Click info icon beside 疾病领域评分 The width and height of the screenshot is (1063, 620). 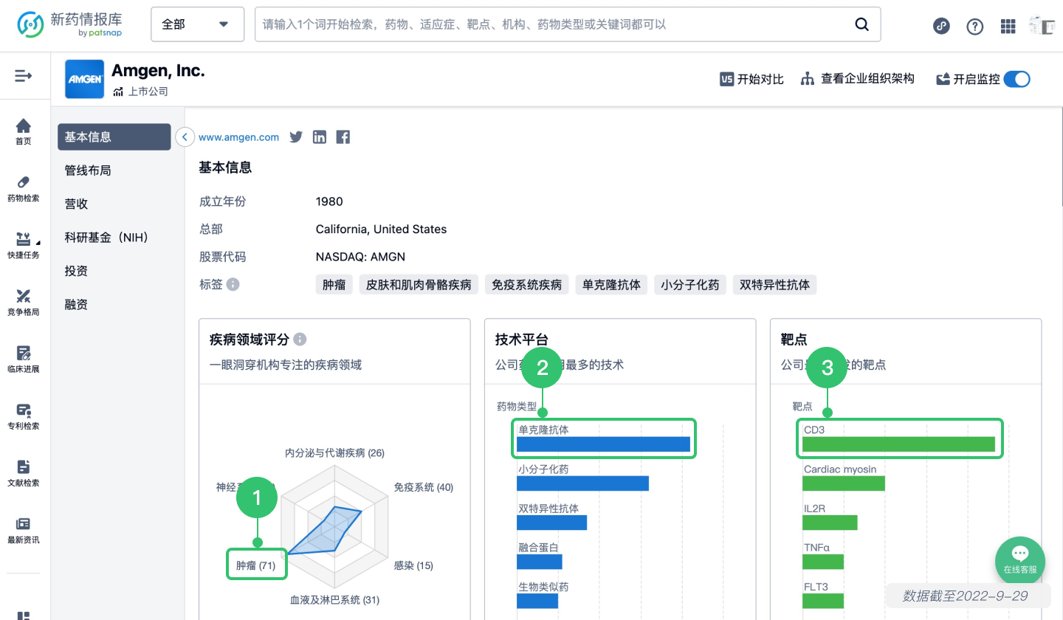(300, 340)
